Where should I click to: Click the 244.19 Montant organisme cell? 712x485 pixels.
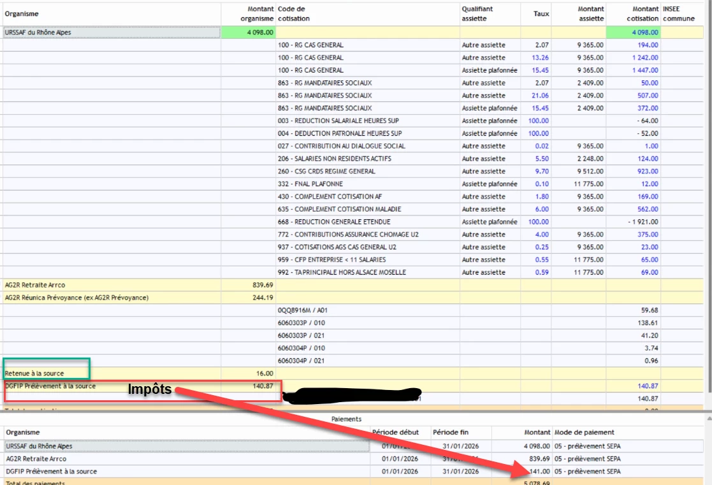click(x=263, y=298)
